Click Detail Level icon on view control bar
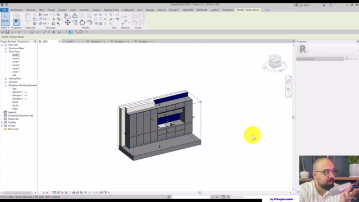This screenshot has width=359, height=202. [x=54, y=192]
